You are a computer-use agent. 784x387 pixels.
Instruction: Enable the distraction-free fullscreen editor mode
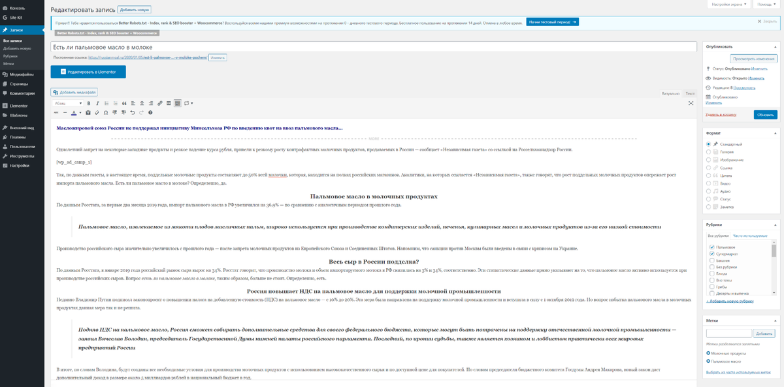691,103
